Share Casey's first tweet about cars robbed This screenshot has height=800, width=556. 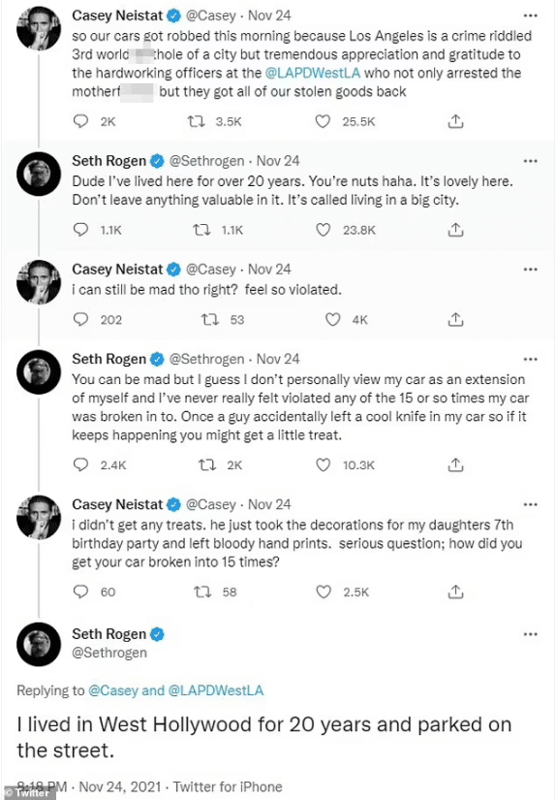(x=455, y=121)
